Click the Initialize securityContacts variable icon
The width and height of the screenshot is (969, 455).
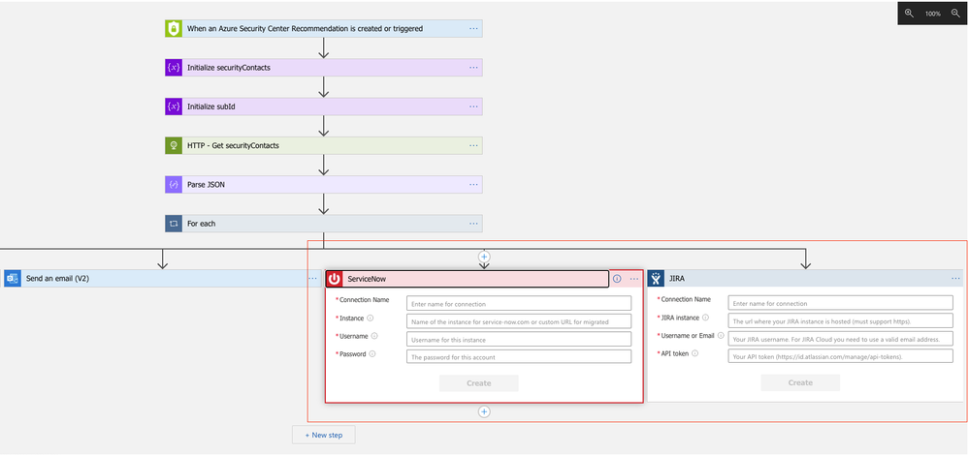(x=174, y=67)
